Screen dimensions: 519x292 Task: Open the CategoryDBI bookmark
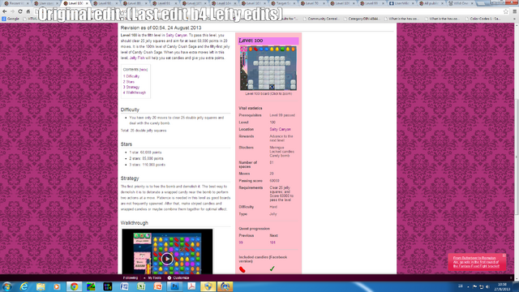[362, 19]
